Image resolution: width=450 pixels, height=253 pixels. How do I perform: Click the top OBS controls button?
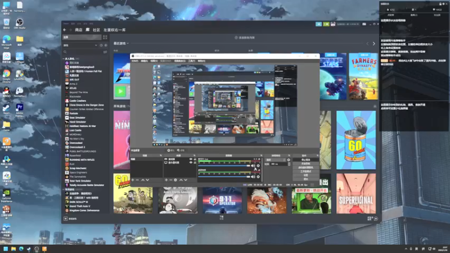pyautogui.click(x=305, y=160)
